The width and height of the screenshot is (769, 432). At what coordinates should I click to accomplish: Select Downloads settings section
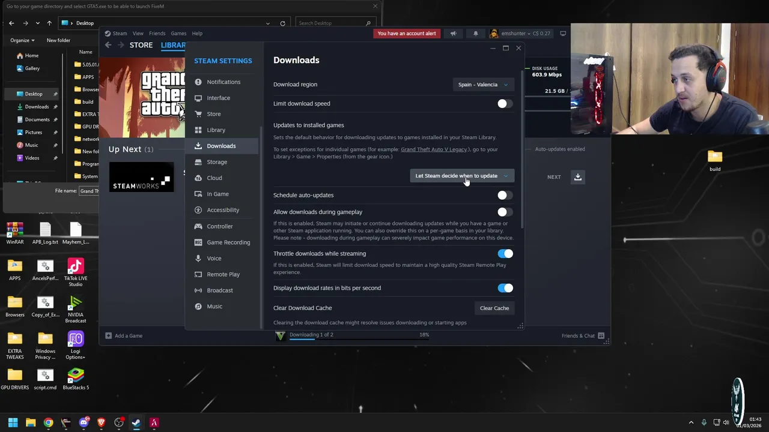point(221,146)
